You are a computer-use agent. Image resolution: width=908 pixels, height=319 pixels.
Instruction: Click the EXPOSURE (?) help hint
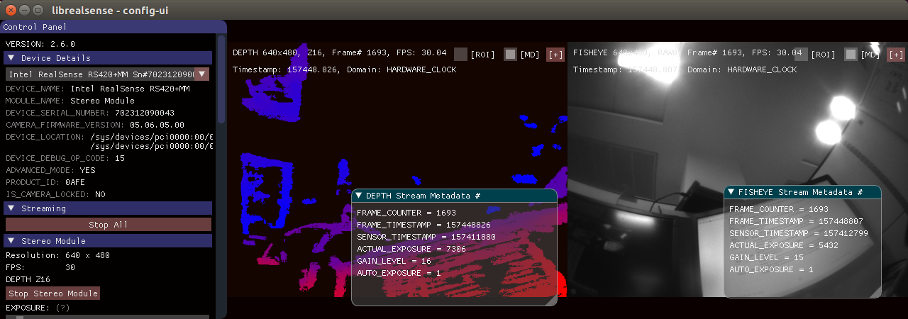pyautogui.click(x=62, y=308)
